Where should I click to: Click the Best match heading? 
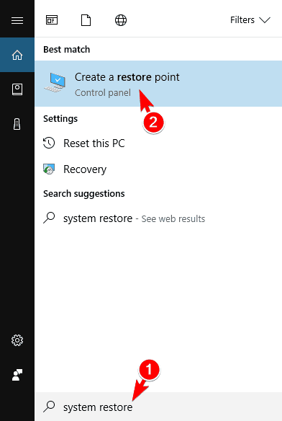pyautogui.click(x=66, y=50)
